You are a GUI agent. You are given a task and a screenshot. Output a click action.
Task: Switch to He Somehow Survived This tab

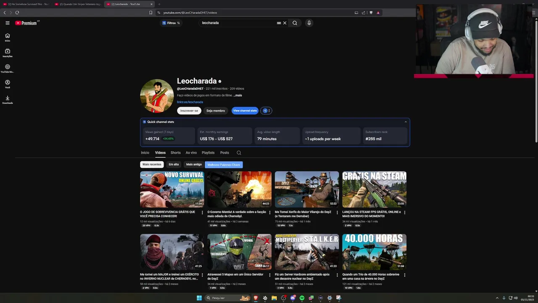point(26,4)
